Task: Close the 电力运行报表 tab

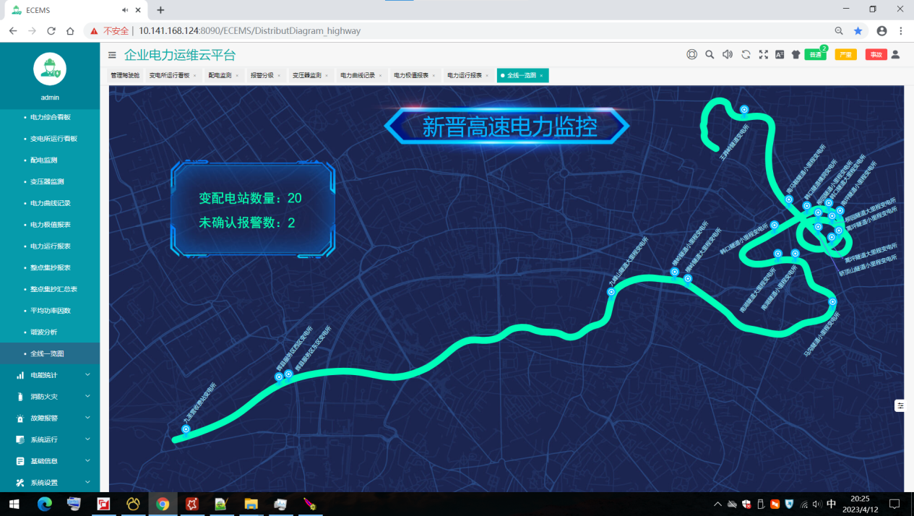Action: point(487,76)
